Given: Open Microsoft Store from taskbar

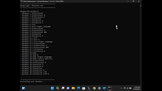Looking at the screenshot, I should (84, 88).
